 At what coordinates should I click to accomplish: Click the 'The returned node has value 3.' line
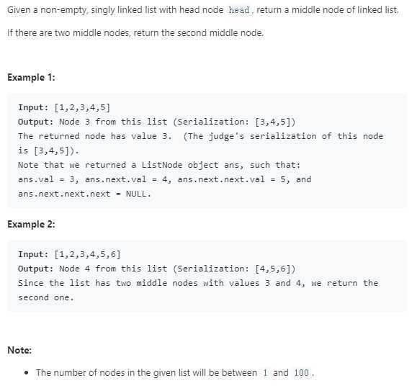tap(201, 136)
